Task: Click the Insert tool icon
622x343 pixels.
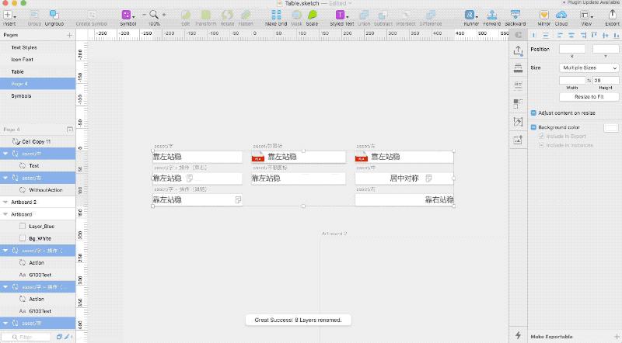Action: tap(8, 15)
